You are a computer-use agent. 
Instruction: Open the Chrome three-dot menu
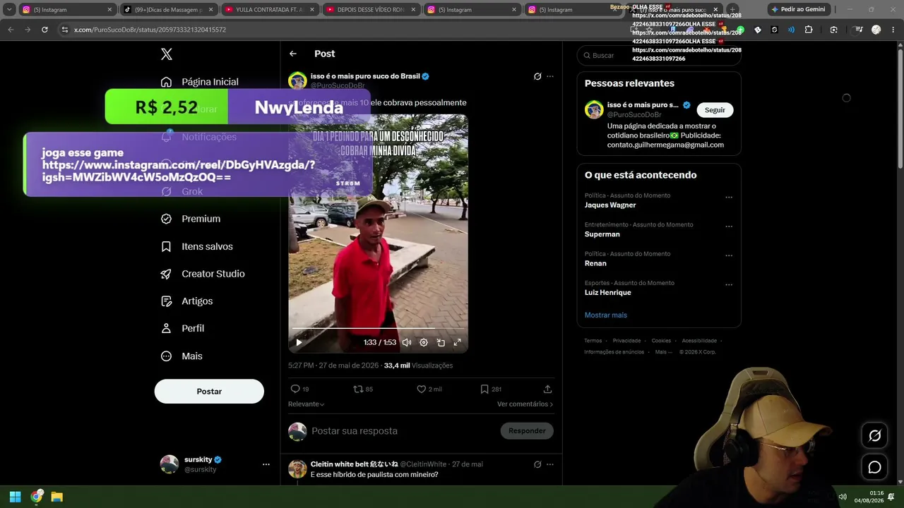coord(893,30)
